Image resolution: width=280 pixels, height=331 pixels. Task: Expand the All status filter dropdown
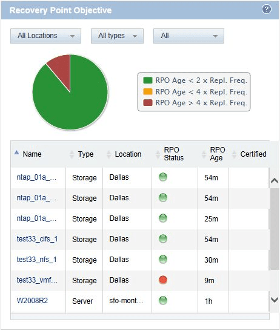(x=188, y=36)
